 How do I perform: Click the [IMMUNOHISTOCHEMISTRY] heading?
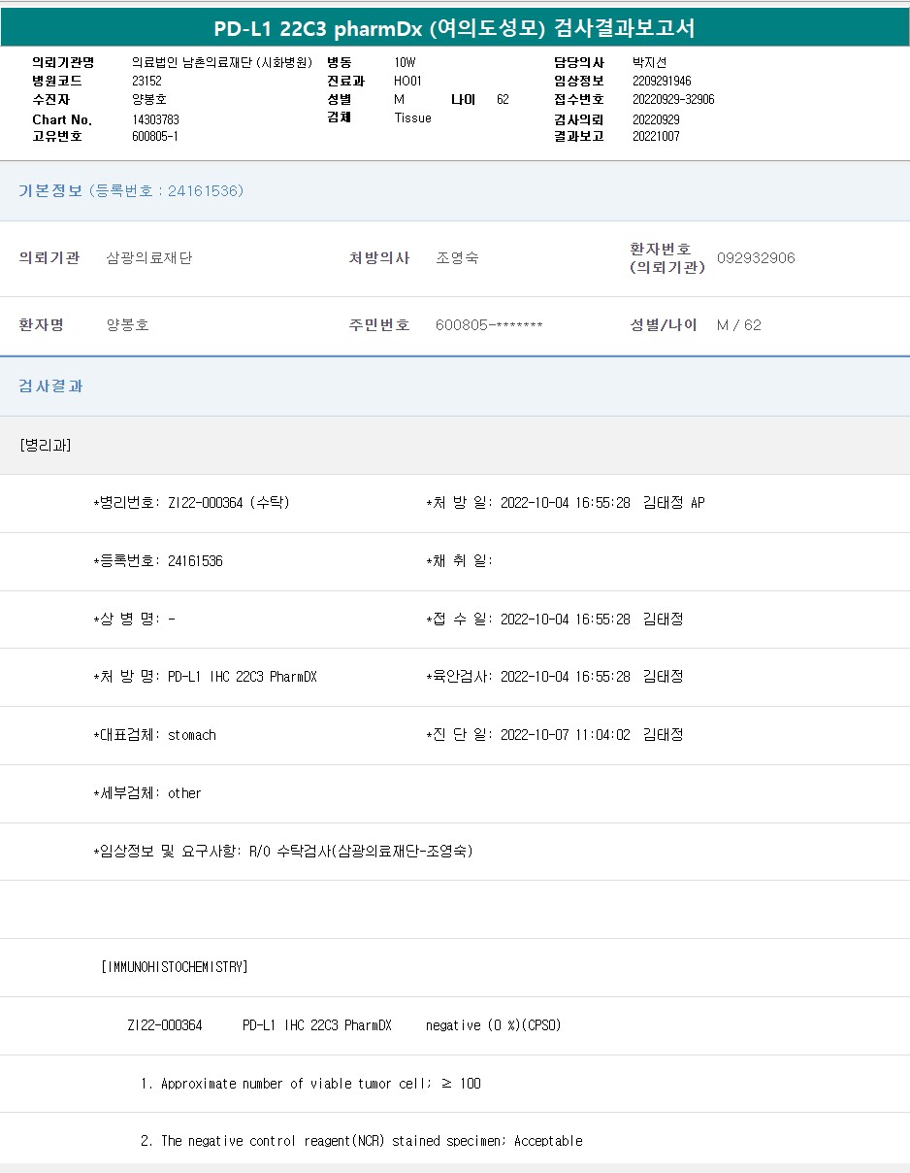coord(175,967)
